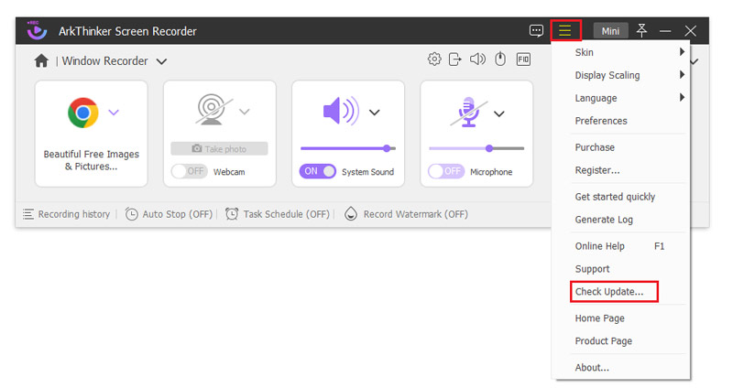Open recording settings gear icon
733x388 pixels.
tap(434, 59)
